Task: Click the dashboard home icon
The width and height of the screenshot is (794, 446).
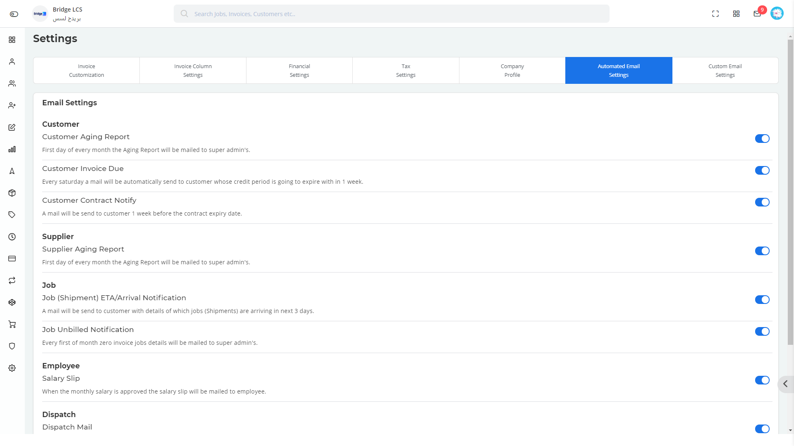Action: (x=12, y=39)
